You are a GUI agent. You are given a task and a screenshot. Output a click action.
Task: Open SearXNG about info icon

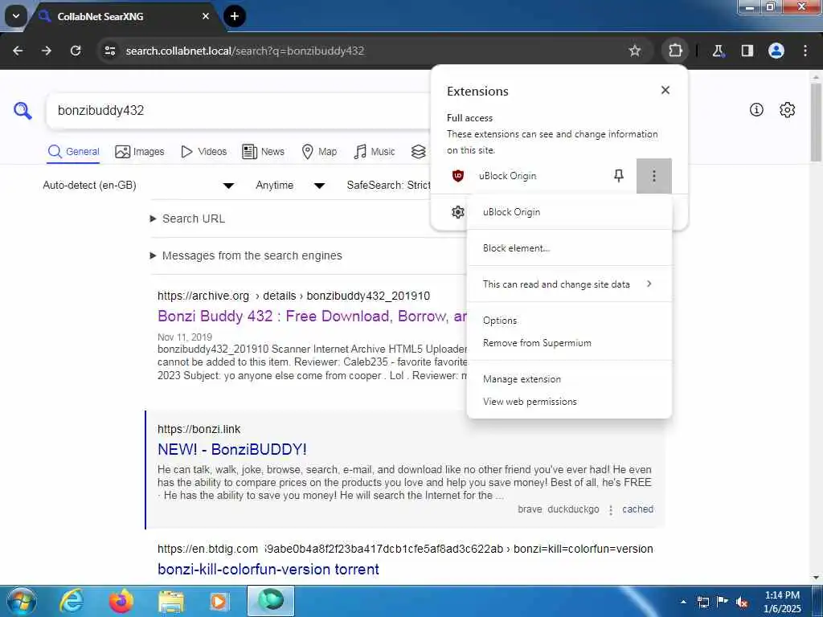pos(756,109)
